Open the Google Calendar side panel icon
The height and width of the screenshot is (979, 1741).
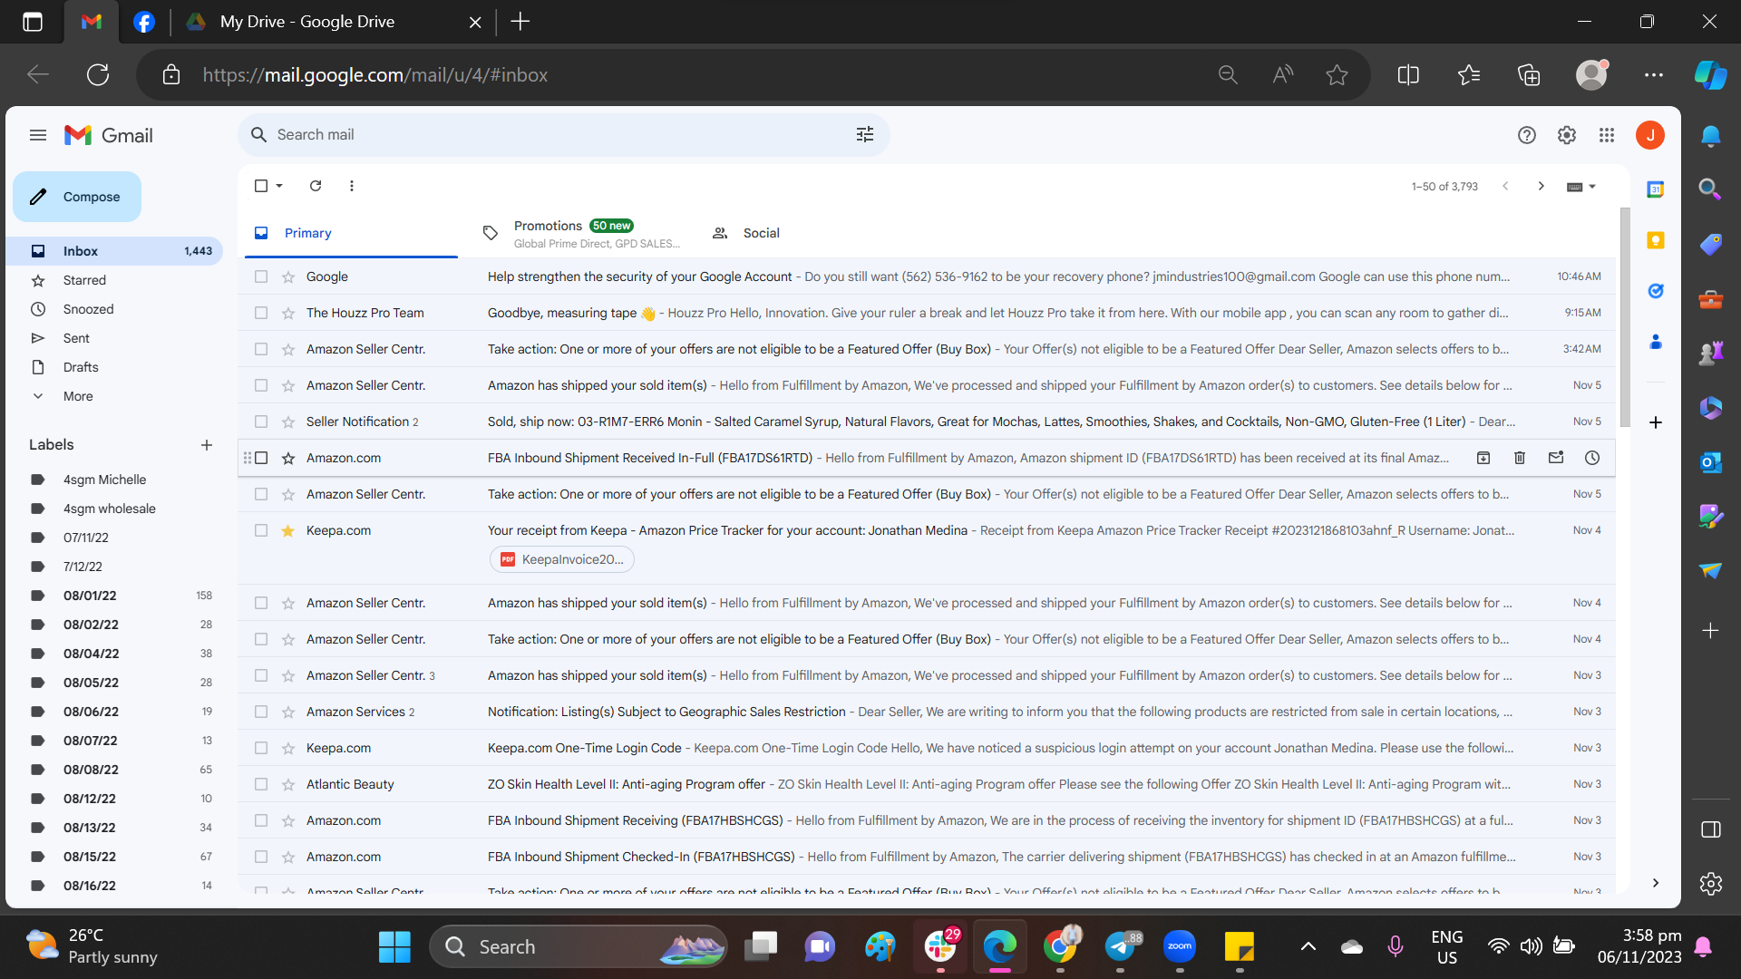pos(1656,189)
